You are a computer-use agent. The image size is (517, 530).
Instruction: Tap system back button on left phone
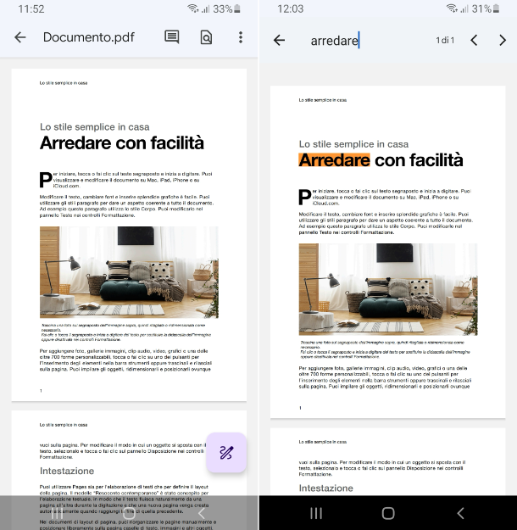[202, 513]
